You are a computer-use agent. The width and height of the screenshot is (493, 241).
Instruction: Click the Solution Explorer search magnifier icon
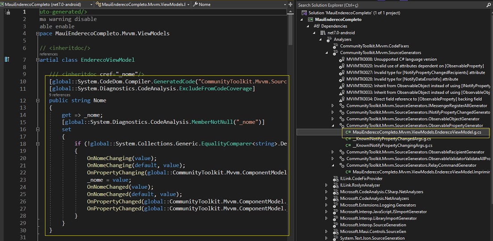click(488, 5)
